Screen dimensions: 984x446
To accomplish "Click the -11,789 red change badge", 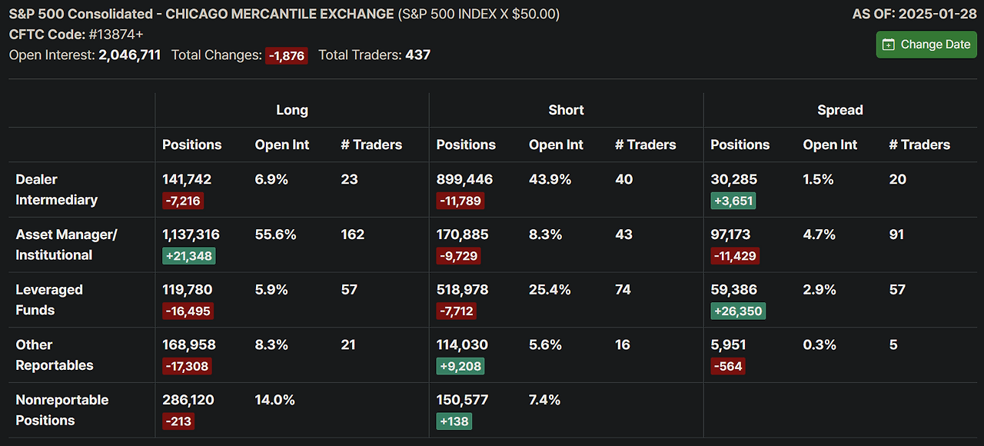I will click(x=460, y=201).
